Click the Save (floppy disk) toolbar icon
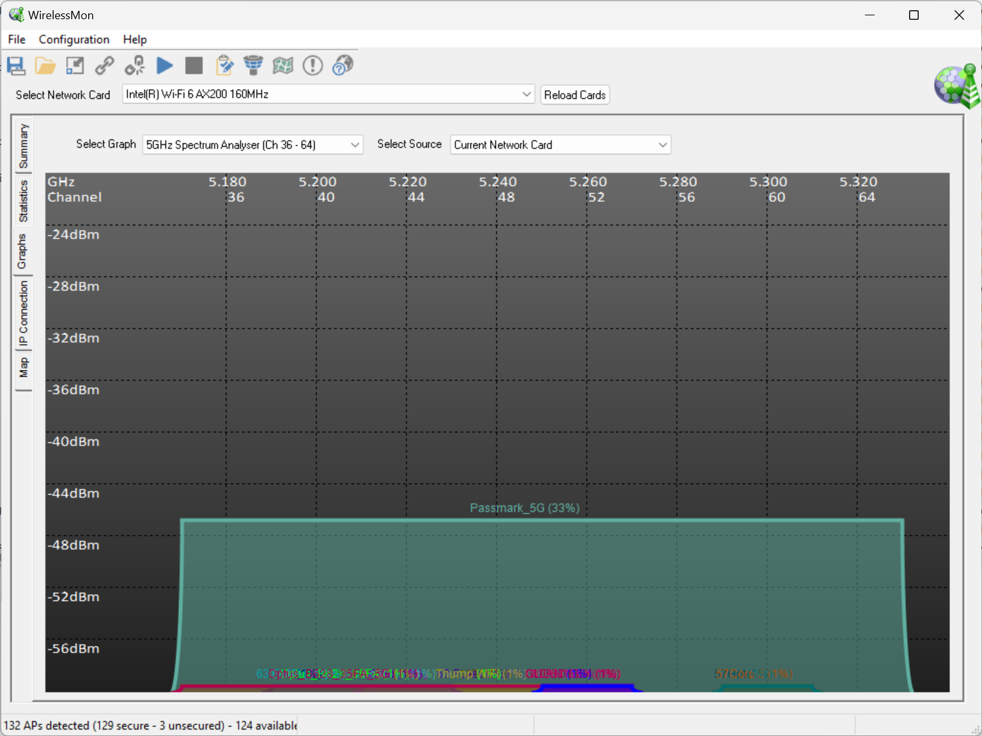Viewport: 982px width, 736px height. tap(16, 65)
